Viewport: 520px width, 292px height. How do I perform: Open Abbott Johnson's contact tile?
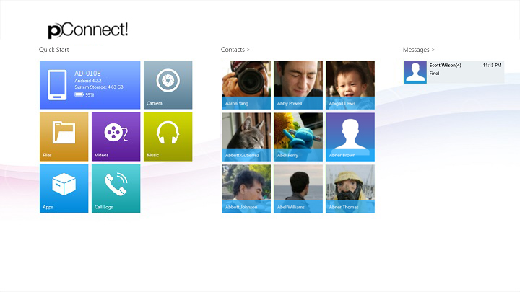[246, 189]
